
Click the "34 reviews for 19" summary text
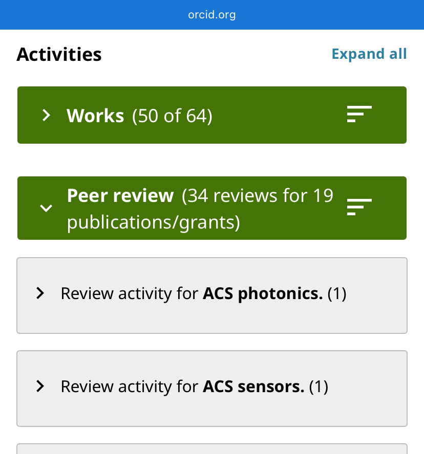pos(259,196)
